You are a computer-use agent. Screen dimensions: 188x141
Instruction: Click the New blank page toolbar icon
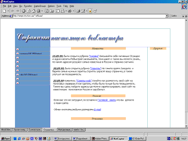pyautogui.click(x=5, y=11)
